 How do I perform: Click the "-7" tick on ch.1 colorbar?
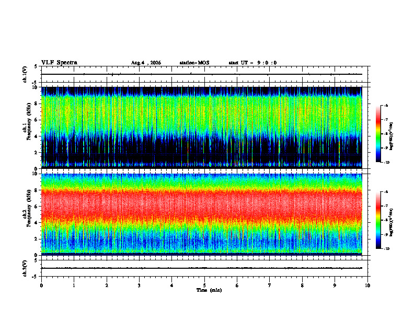pos(386,120)
